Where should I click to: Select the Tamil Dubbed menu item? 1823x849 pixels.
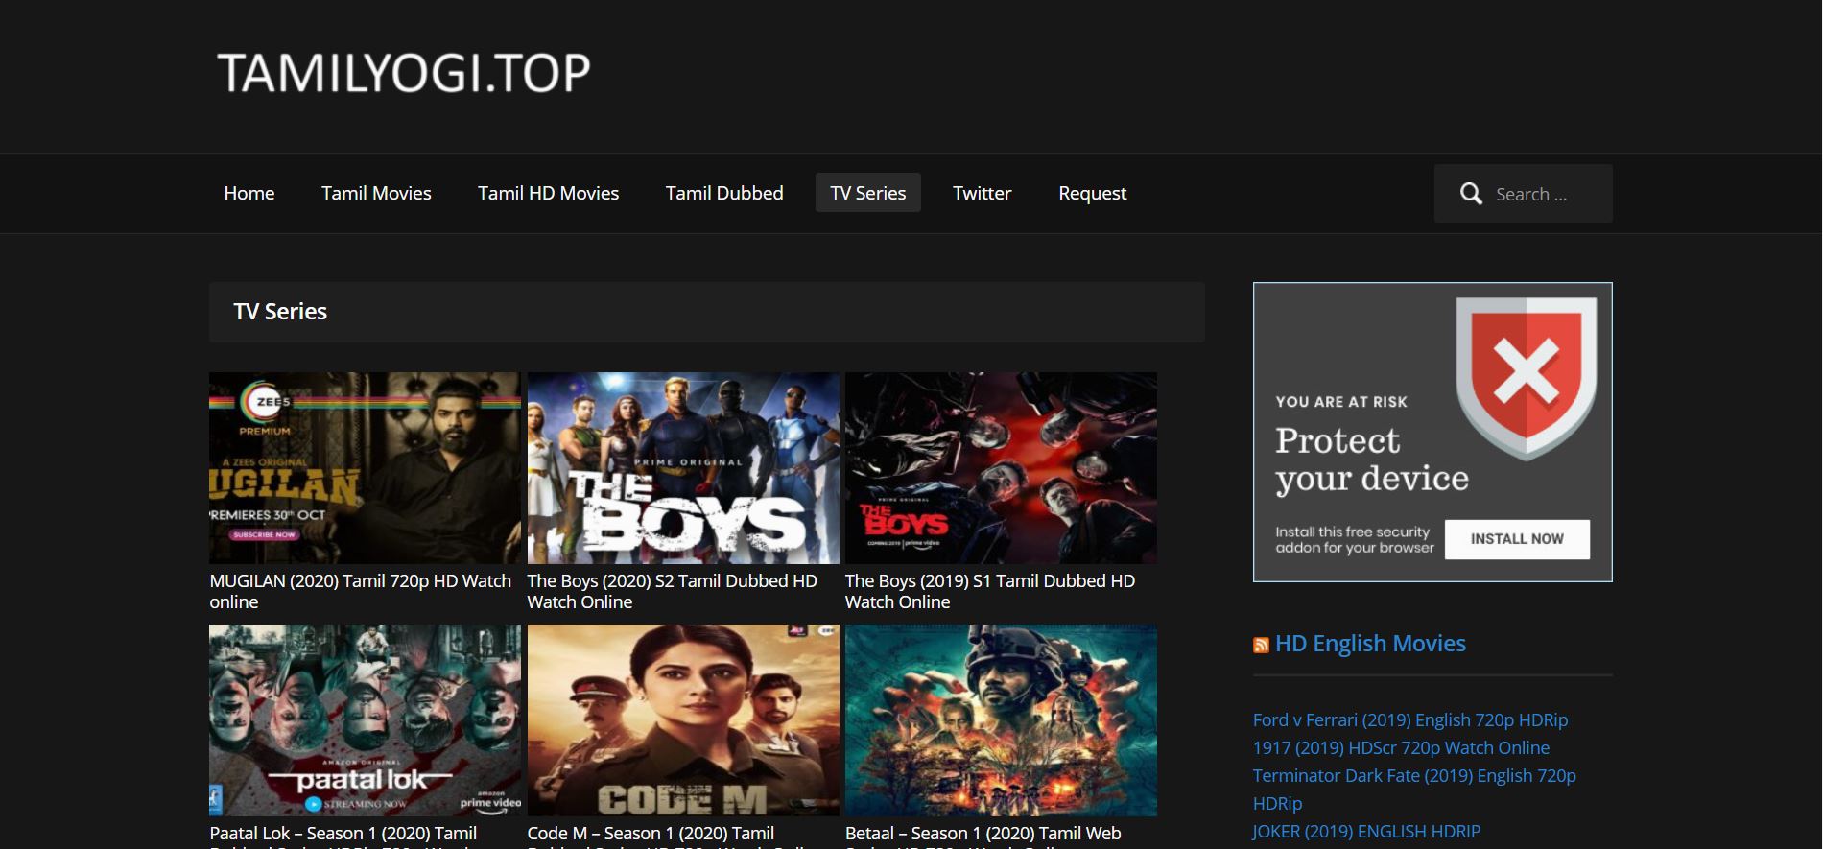[724, 193]
